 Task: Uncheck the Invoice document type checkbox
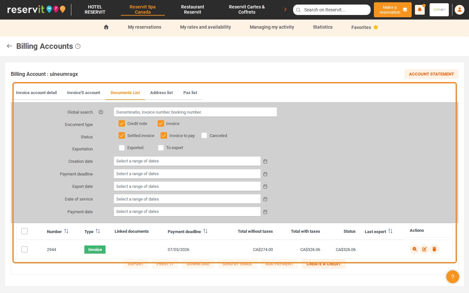click(x=161, y=123)
